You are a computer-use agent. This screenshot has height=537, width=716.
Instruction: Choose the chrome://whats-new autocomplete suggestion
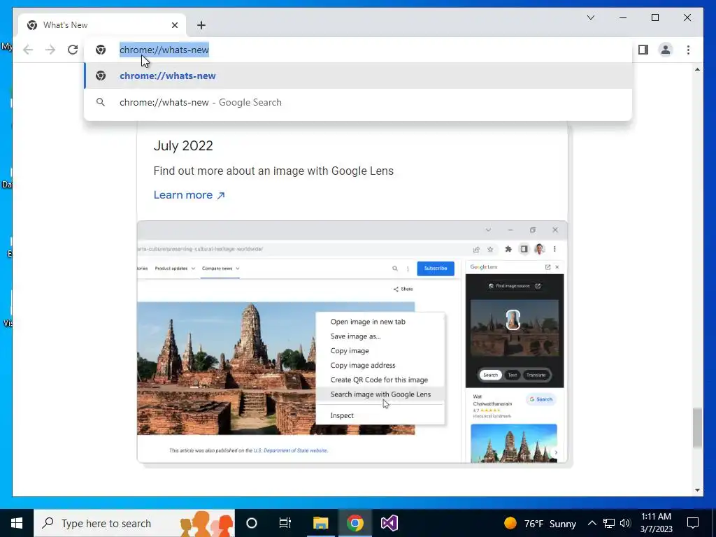[358, 76]
